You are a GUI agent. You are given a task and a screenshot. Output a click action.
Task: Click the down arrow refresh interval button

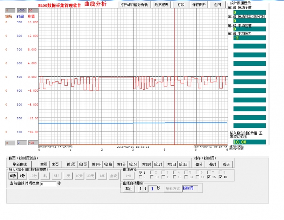[x=146, y=189]
